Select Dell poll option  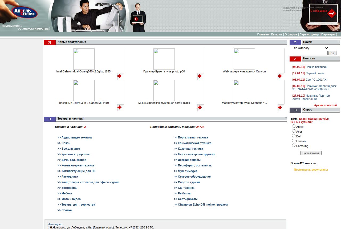(x=294, y=136)
